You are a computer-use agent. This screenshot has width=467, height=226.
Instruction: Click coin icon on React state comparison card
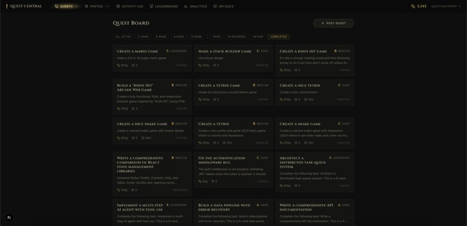tap(119, 190)
